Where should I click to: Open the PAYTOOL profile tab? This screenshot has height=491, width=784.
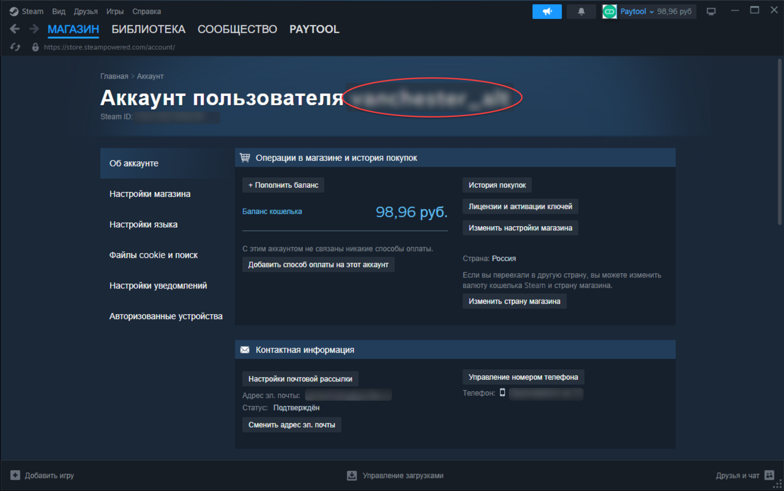pyautogui.click(x=314, y=29)
